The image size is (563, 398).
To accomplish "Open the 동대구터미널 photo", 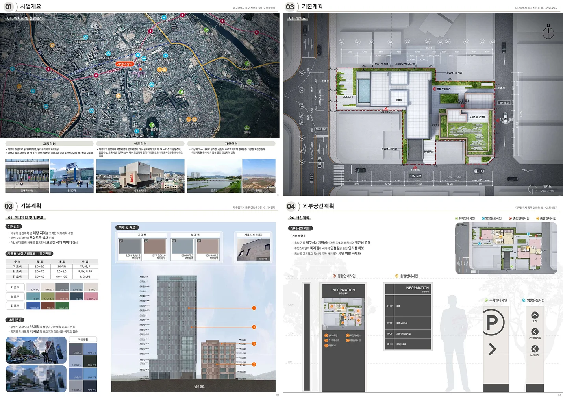I will pyautogui.click(x=27, y=176).
